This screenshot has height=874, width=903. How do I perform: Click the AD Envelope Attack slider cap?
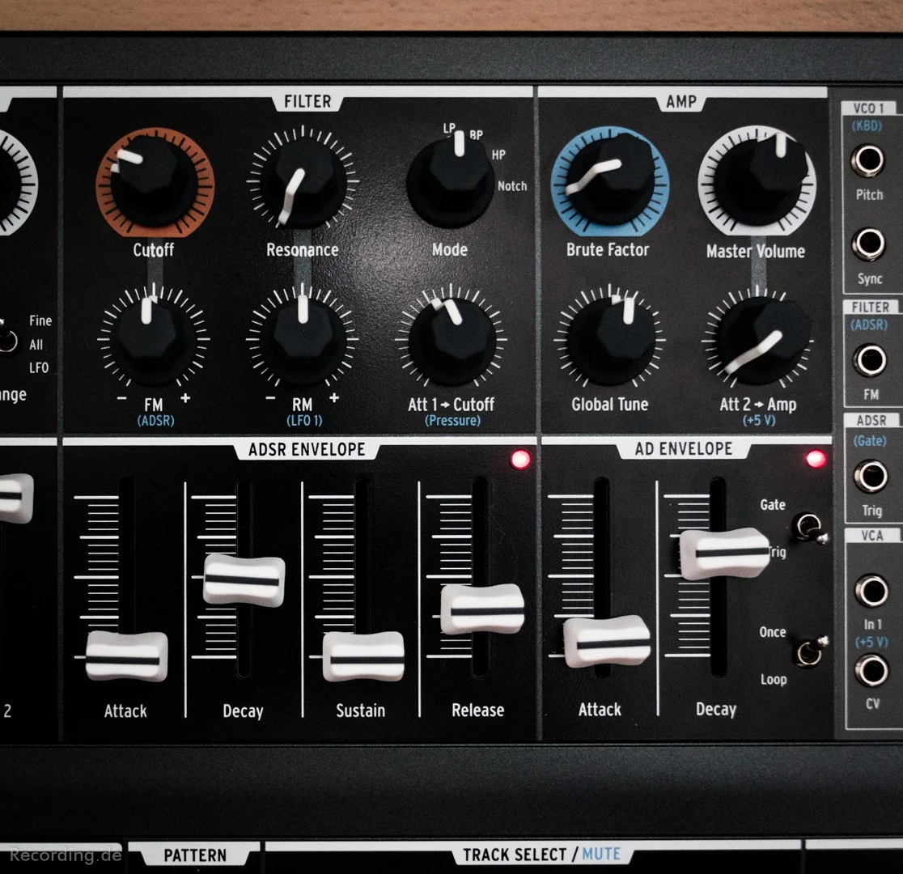point(606,641)
